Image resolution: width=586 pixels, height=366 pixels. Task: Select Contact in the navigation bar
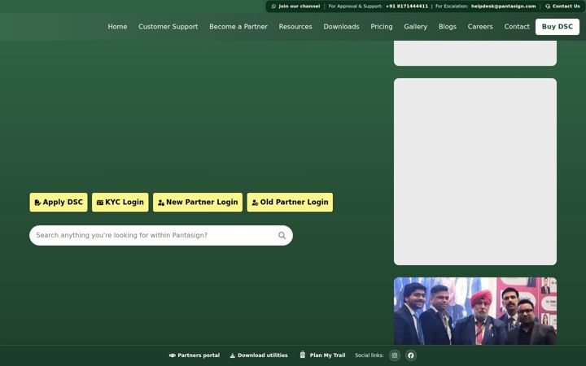pos(517,27)
